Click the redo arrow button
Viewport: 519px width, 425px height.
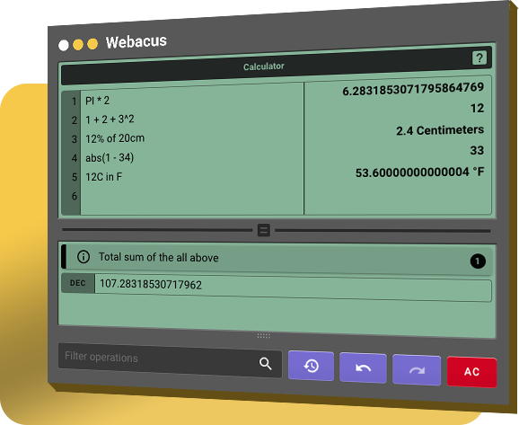tap(417, 370)
